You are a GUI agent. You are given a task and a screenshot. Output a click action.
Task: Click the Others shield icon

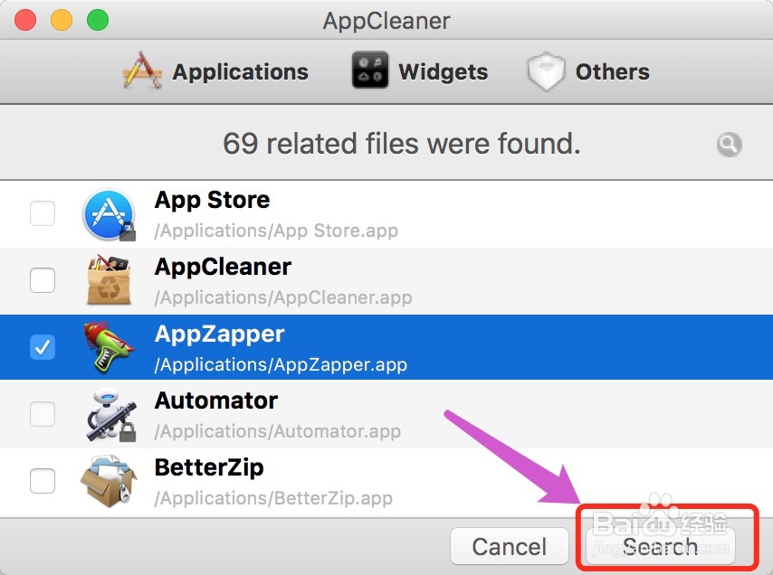[x=546, y=72]
